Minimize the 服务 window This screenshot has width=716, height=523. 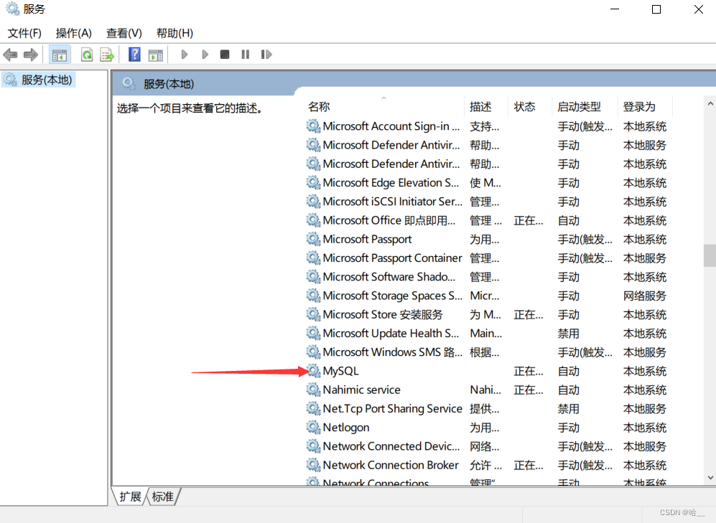tap(615, 9)
